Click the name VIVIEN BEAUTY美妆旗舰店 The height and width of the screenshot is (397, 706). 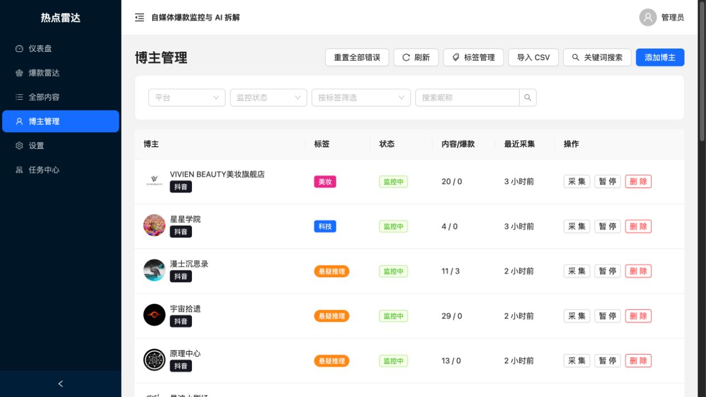pos(217,174)
